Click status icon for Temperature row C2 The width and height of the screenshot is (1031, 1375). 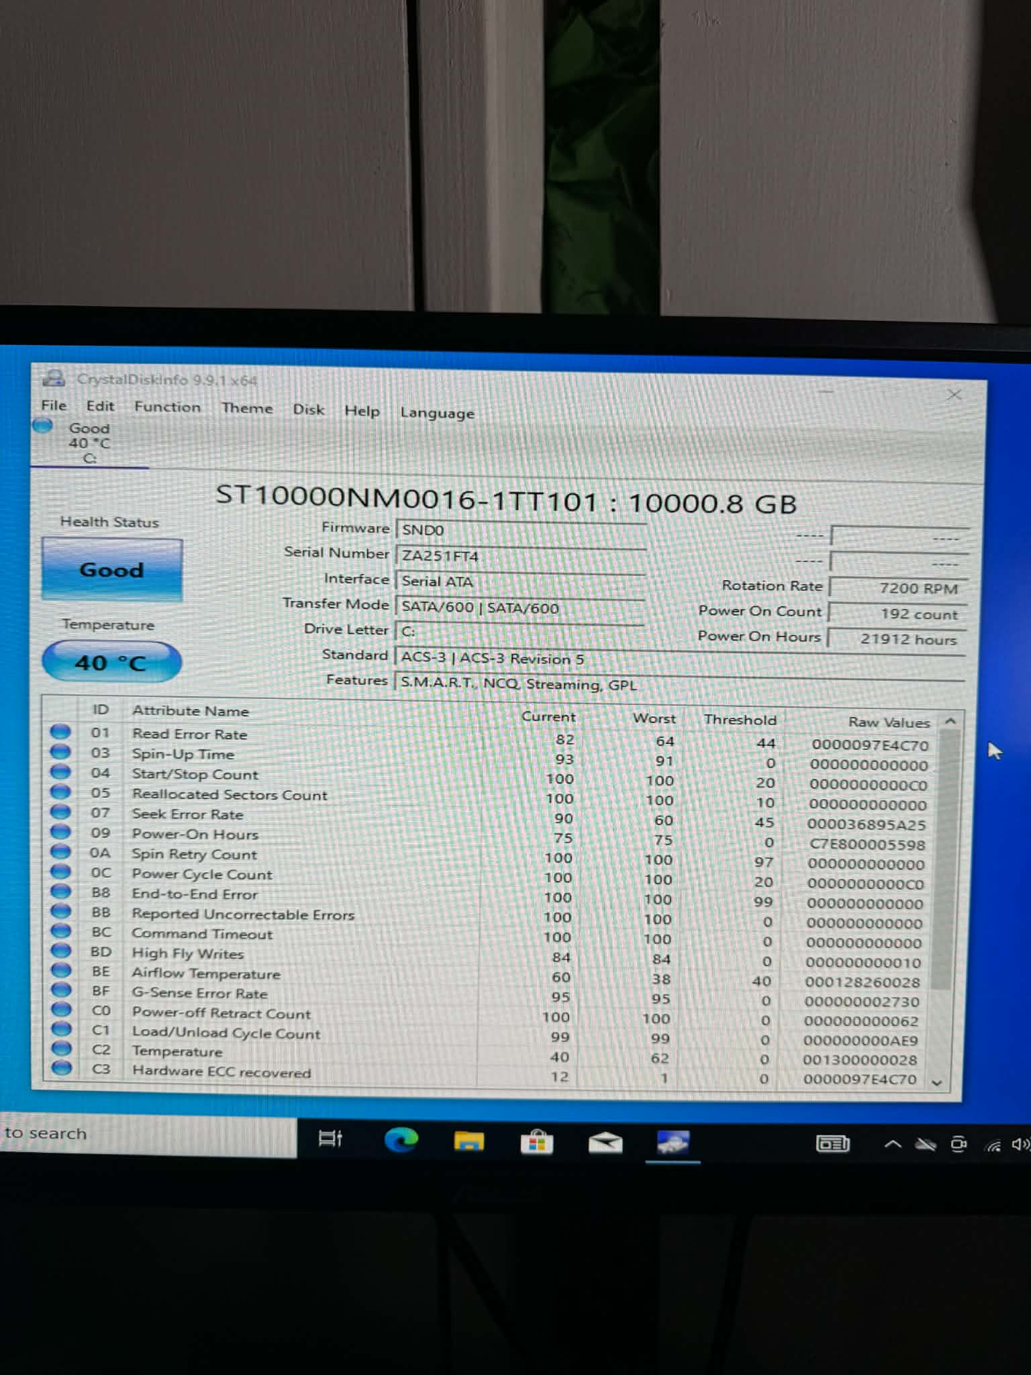click(x=61, y=1047)
